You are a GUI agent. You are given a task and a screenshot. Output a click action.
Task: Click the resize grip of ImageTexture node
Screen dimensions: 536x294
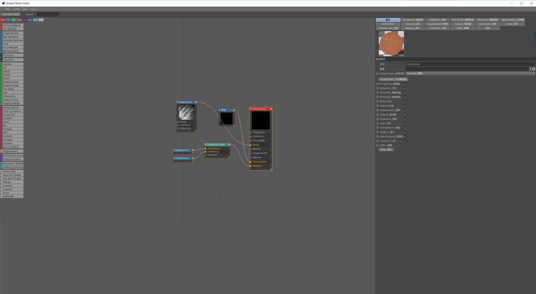pos(196,131)
